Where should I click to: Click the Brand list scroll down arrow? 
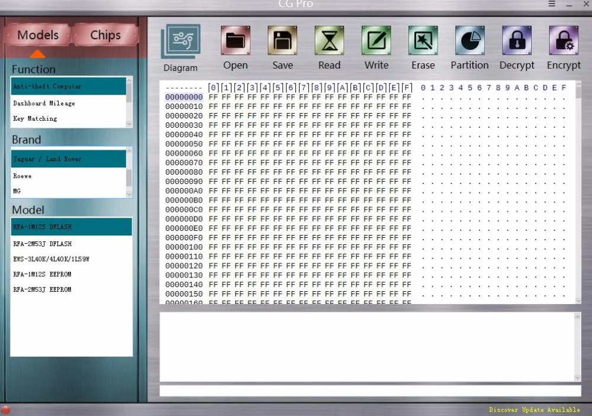pos(129,195)
